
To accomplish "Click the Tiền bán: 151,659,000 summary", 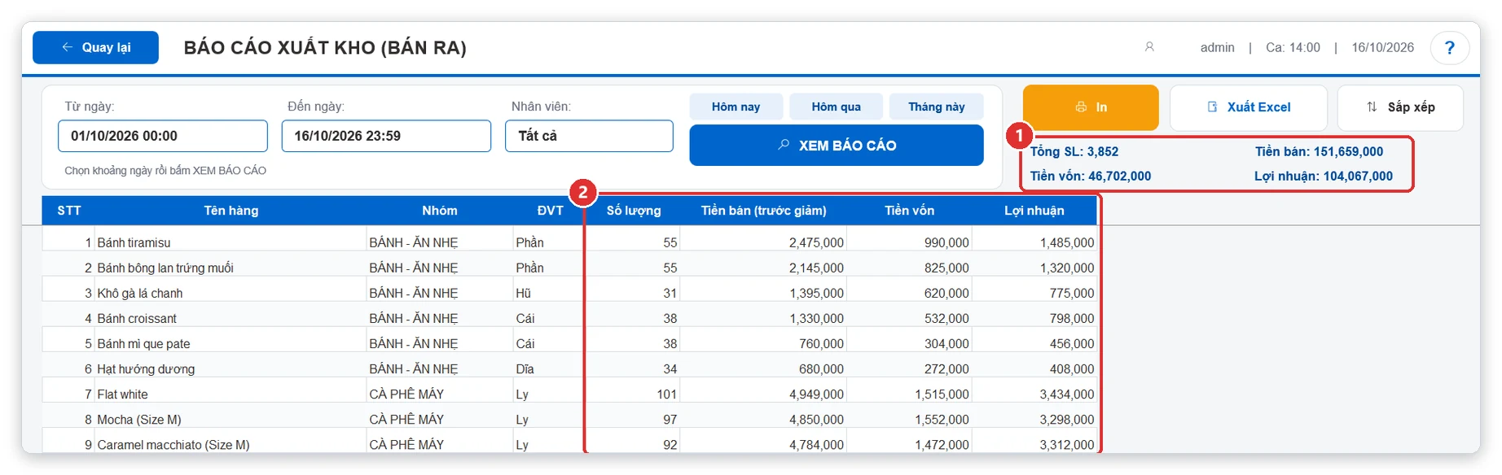I will click(1320, 151).
